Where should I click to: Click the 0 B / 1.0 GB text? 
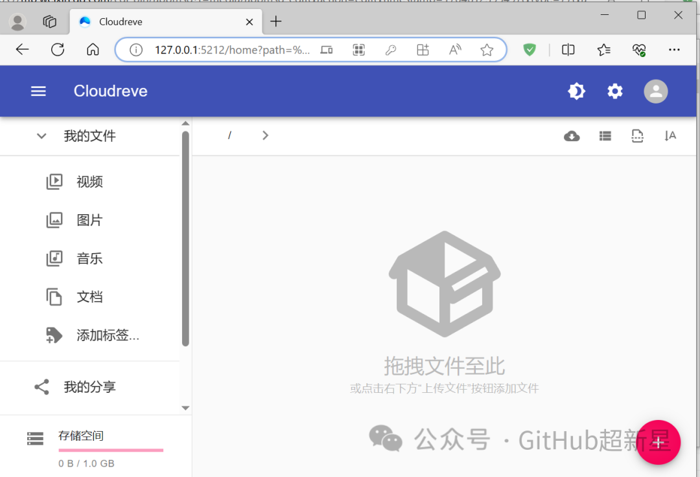[86, 463]
